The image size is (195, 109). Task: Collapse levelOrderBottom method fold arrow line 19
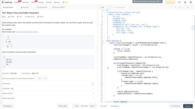click(x=103, y=43)
